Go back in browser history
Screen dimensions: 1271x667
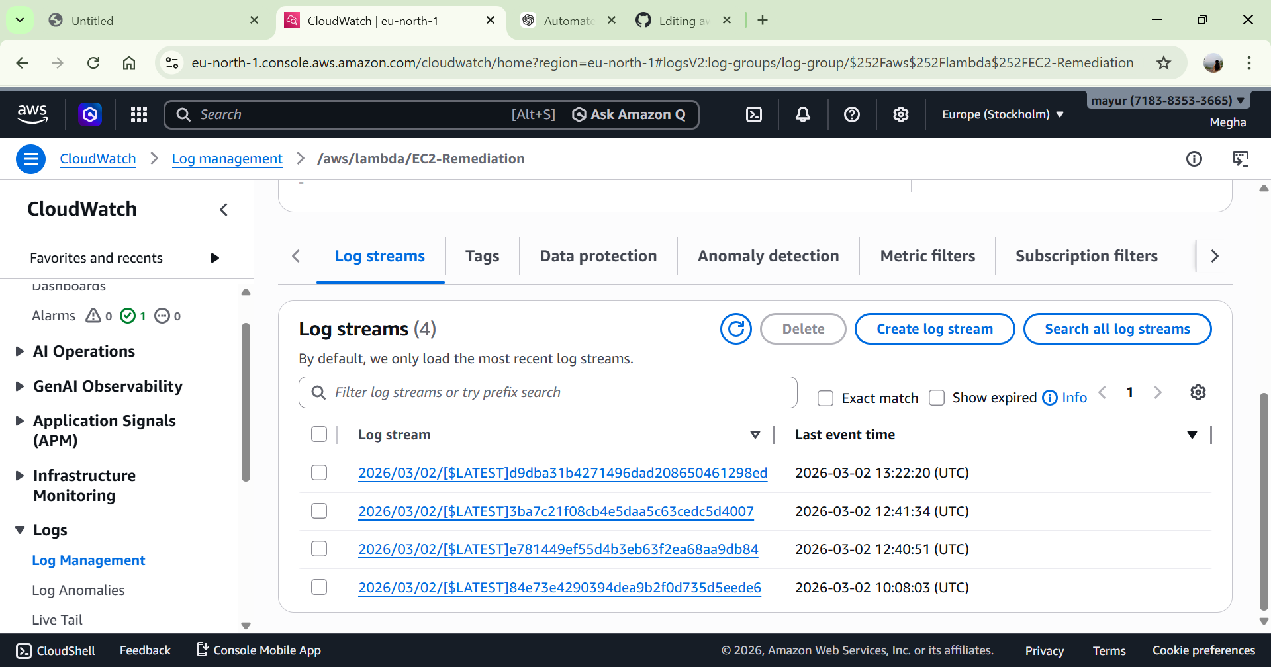click(22, 63)
